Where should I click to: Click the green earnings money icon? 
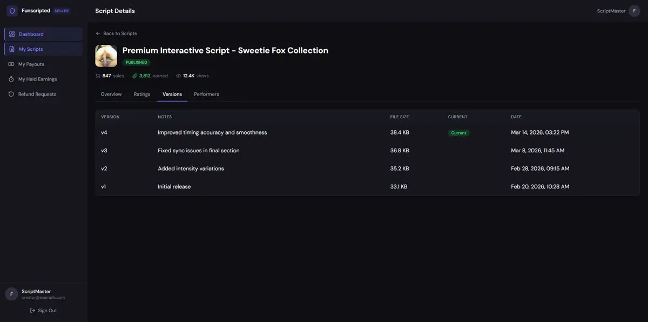(x=135, y=76)
